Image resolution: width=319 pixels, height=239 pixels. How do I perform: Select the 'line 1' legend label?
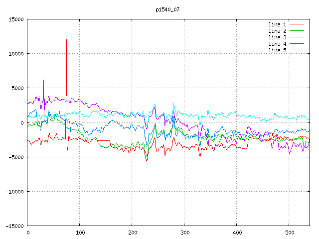coord(277,24)
